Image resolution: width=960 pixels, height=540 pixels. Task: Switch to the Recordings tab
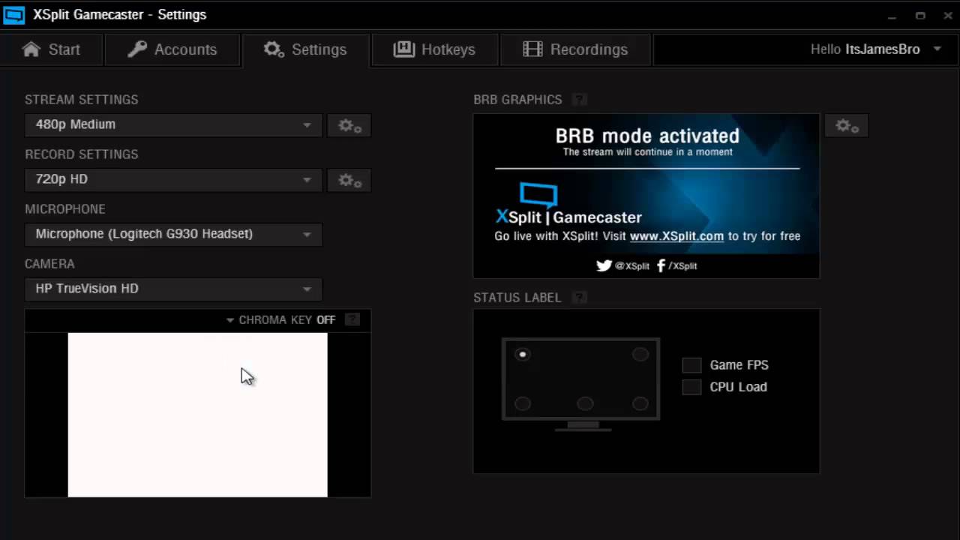576,49
